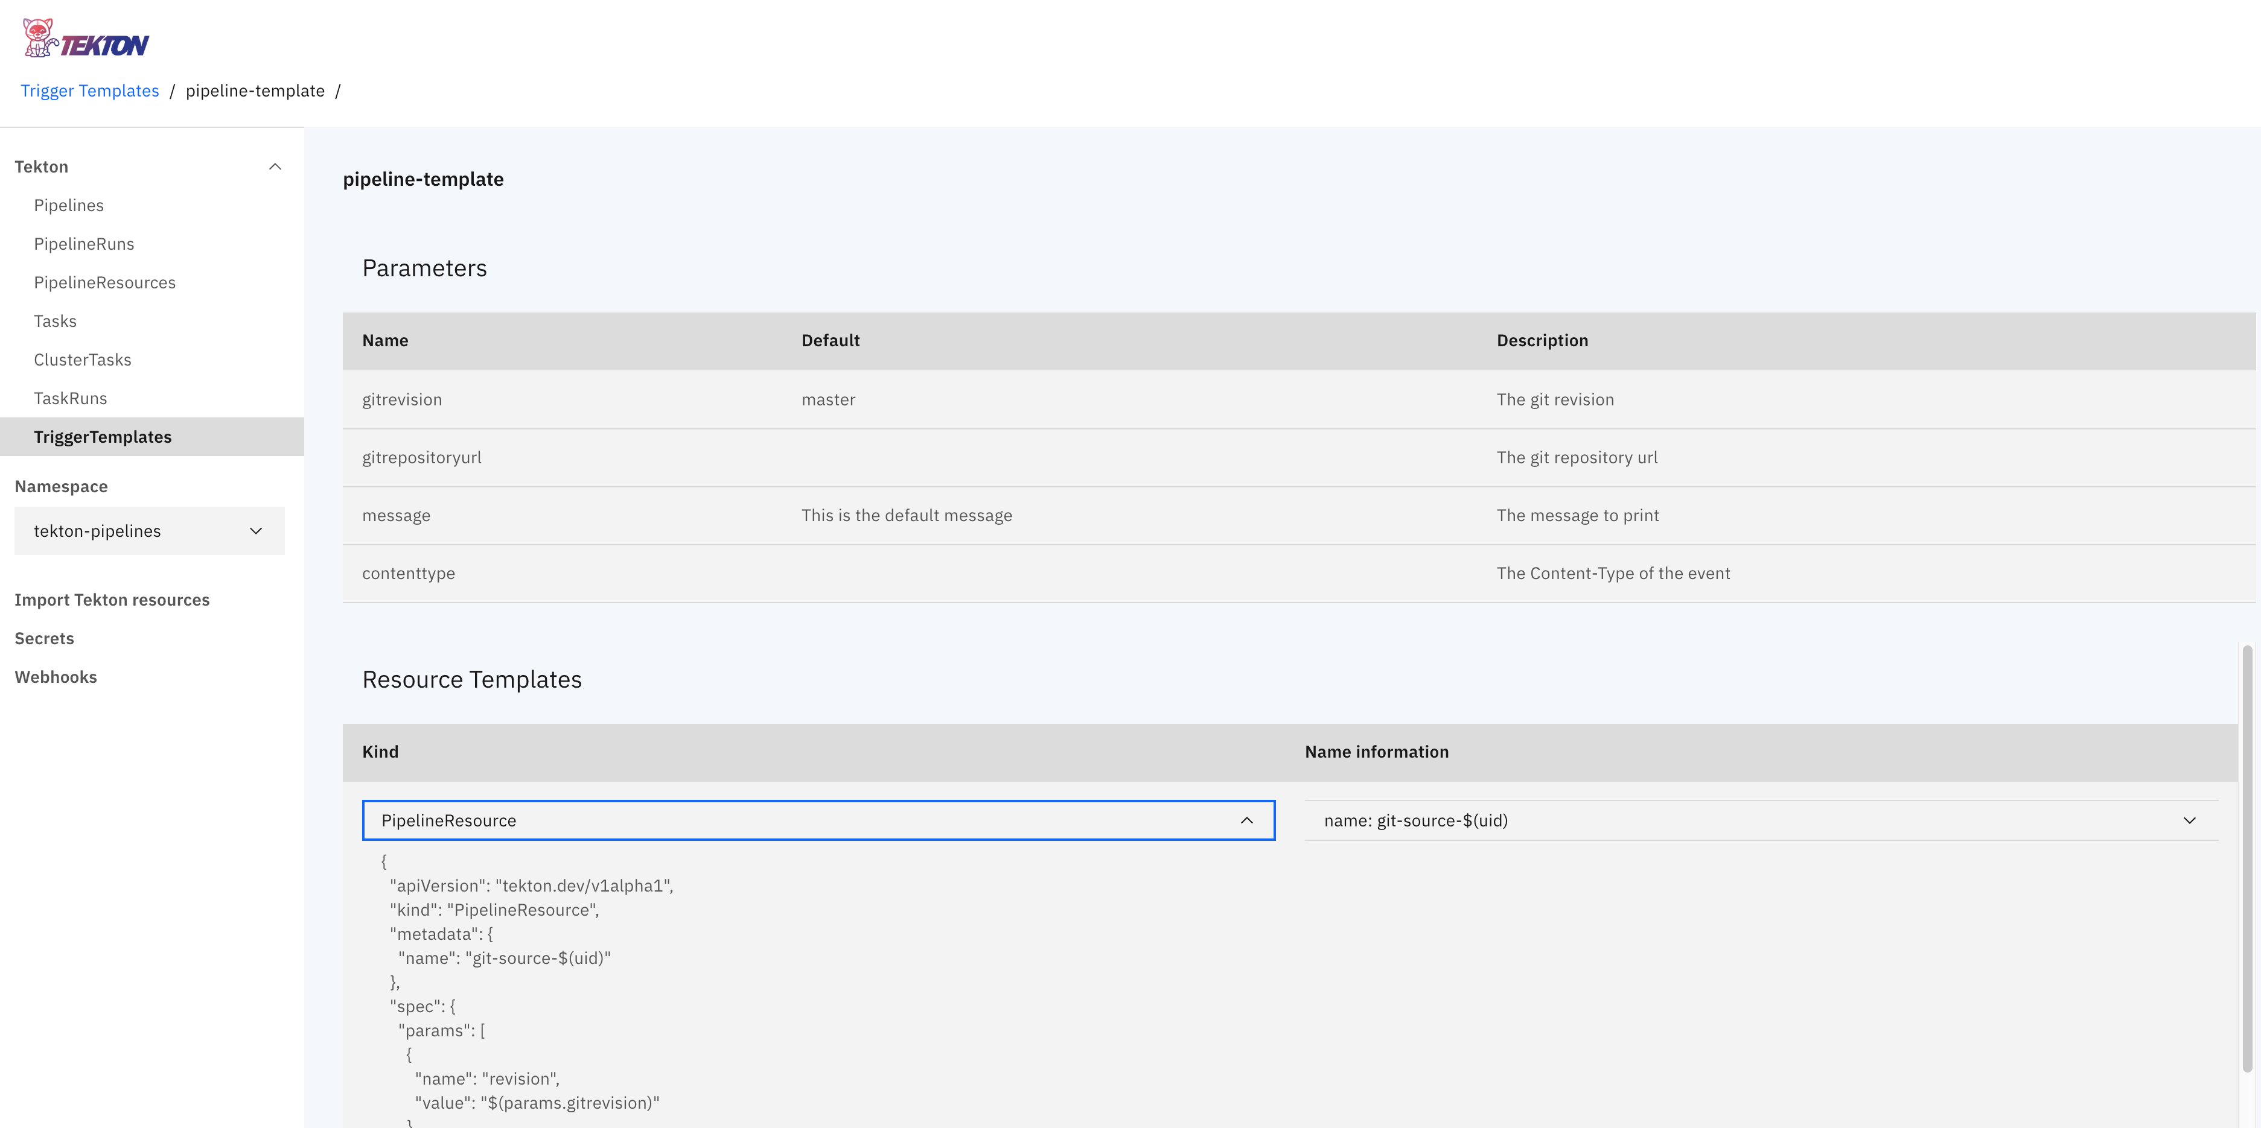This screenshot has height=1128, width=2261.
Task: Open TaskRuns in the sidebar
Action: (70, 398)
